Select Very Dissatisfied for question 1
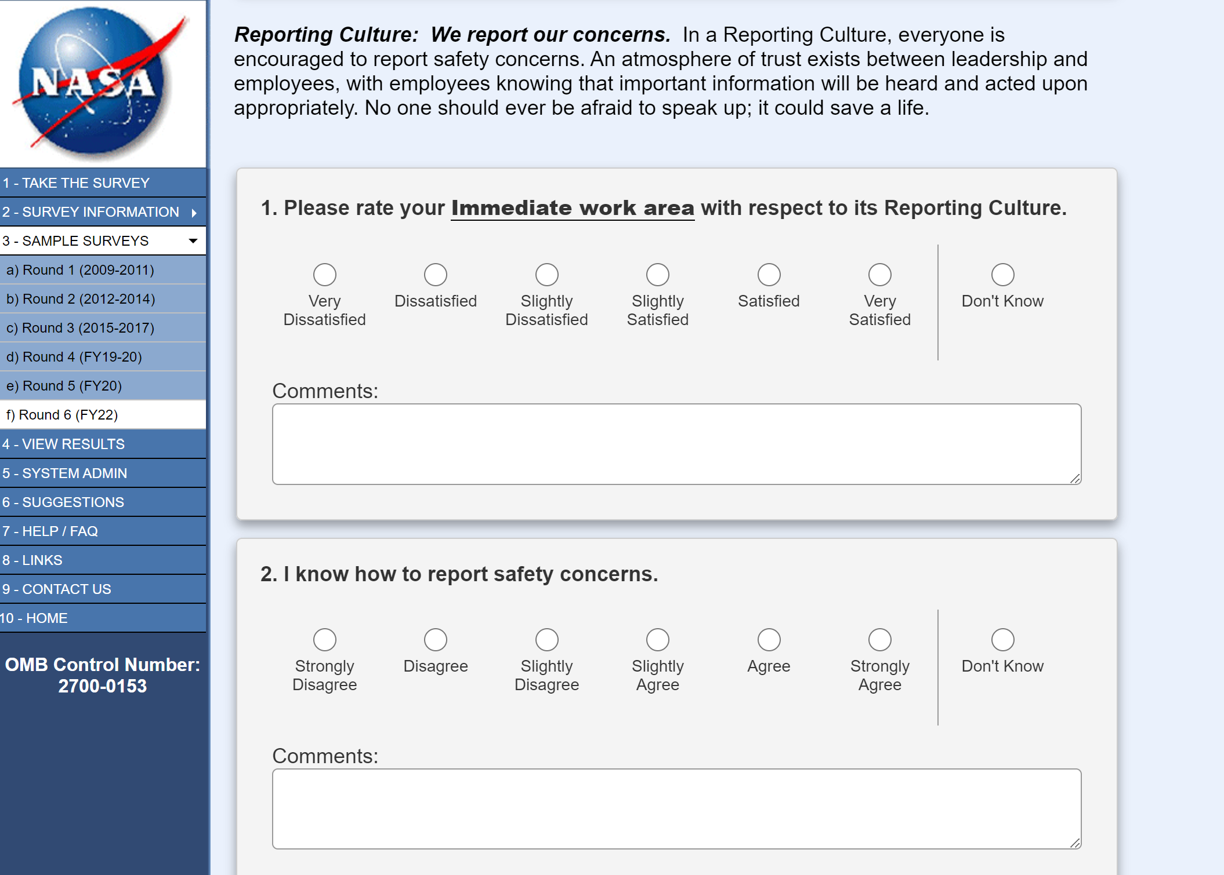 [324, 275]
